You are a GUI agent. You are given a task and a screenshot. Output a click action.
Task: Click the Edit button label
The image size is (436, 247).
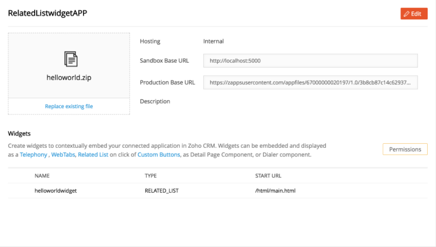pyautogui.click(x=416, y=14)
